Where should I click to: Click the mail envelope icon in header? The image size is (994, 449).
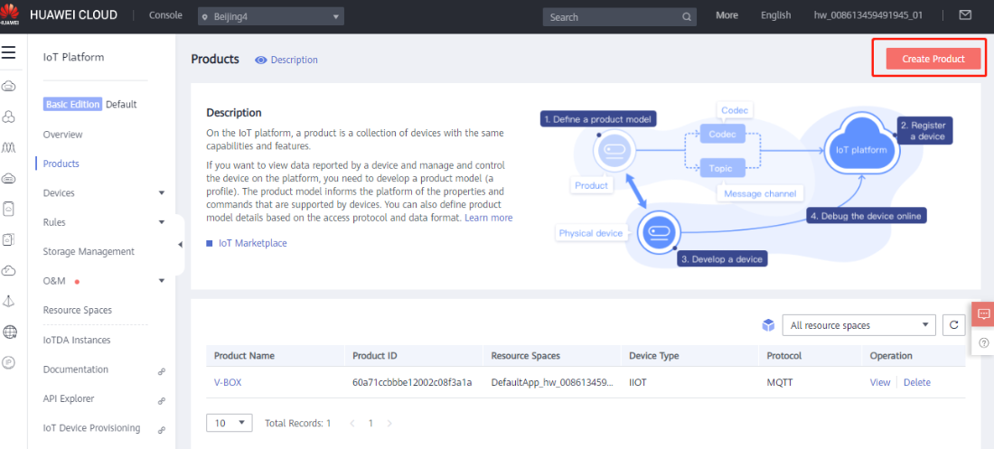965,15
